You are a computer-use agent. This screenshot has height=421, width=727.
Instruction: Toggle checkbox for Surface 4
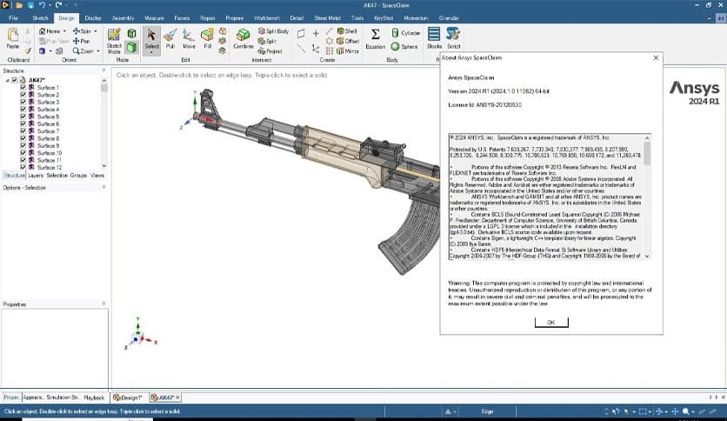pos(23,109)
